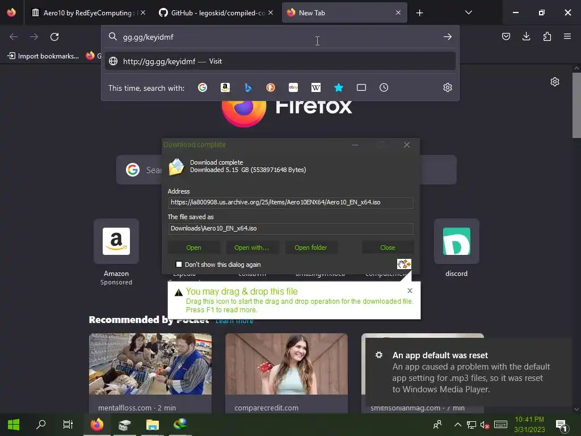Open the touch keyboard tray icon
Screen dimensions: 581x436
[x=500, y=425]
